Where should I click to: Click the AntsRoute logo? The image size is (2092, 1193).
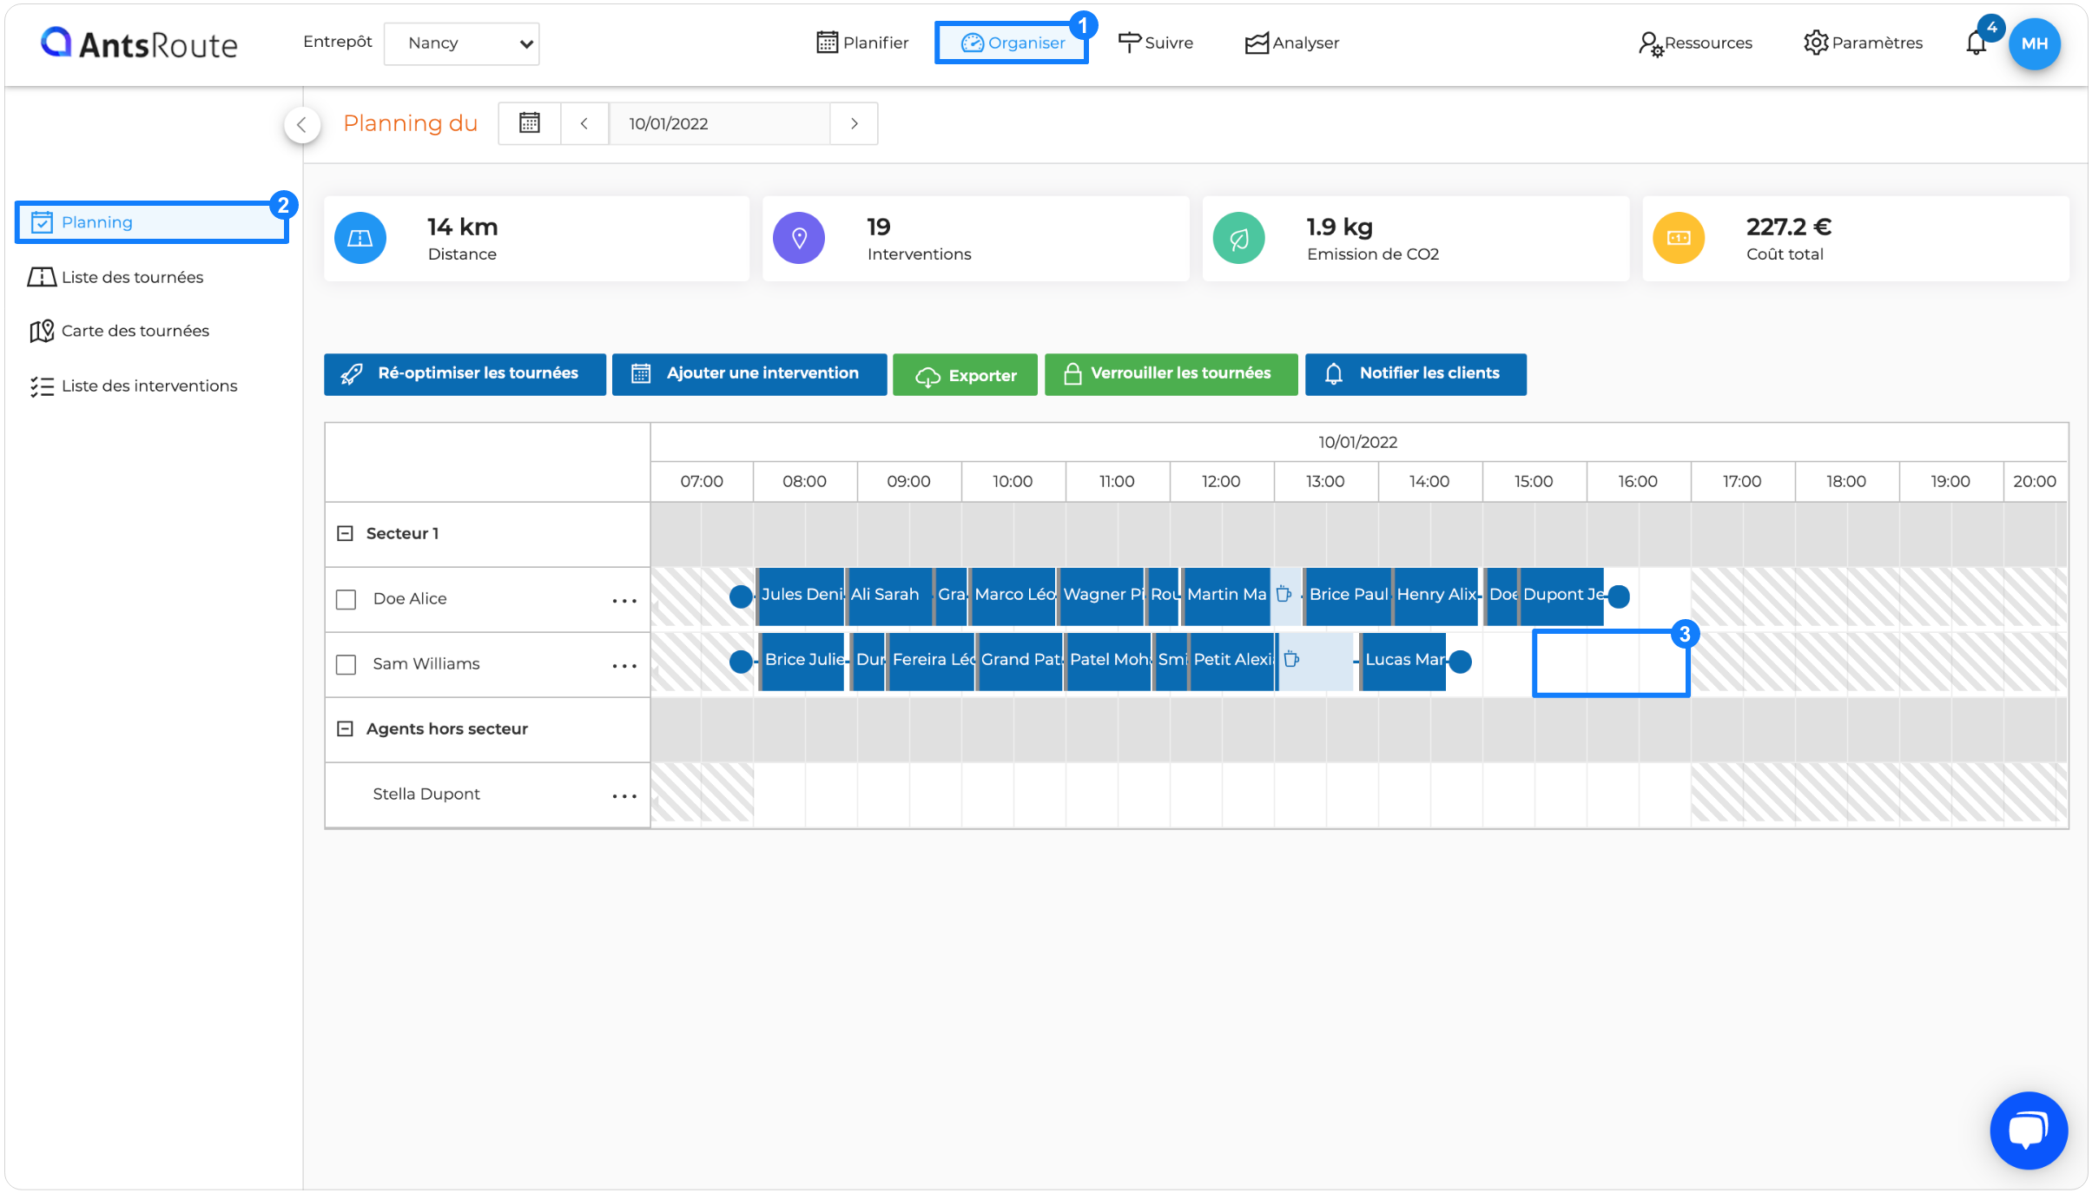[x=139, y=43]
